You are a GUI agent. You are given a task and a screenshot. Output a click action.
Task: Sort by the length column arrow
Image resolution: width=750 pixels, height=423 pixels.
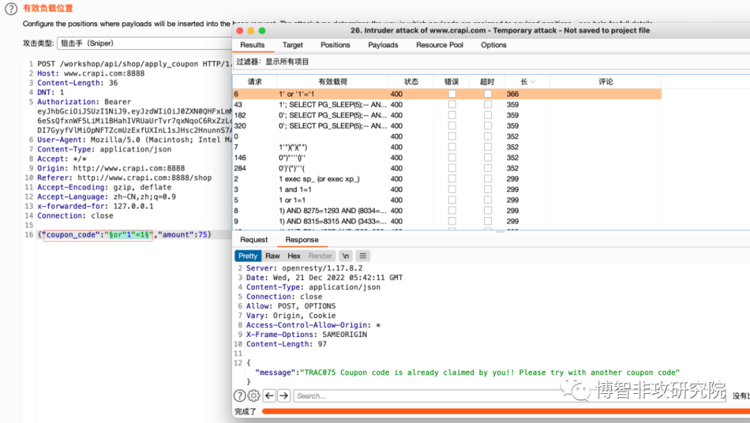[x=533, y=82]
